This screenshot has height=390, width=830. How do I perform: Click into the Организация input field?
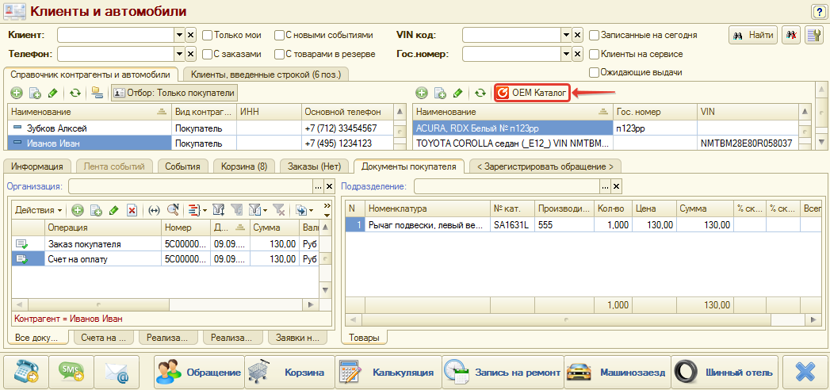coord(190,186)
